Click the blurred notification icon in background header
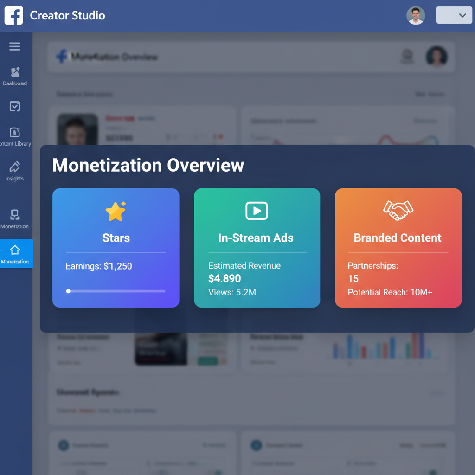475x475 pixels. coord(407,56)
